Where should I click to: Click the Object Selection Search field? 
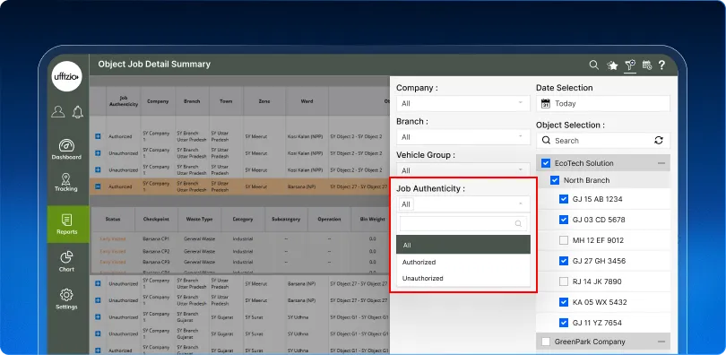click(603, 140)
